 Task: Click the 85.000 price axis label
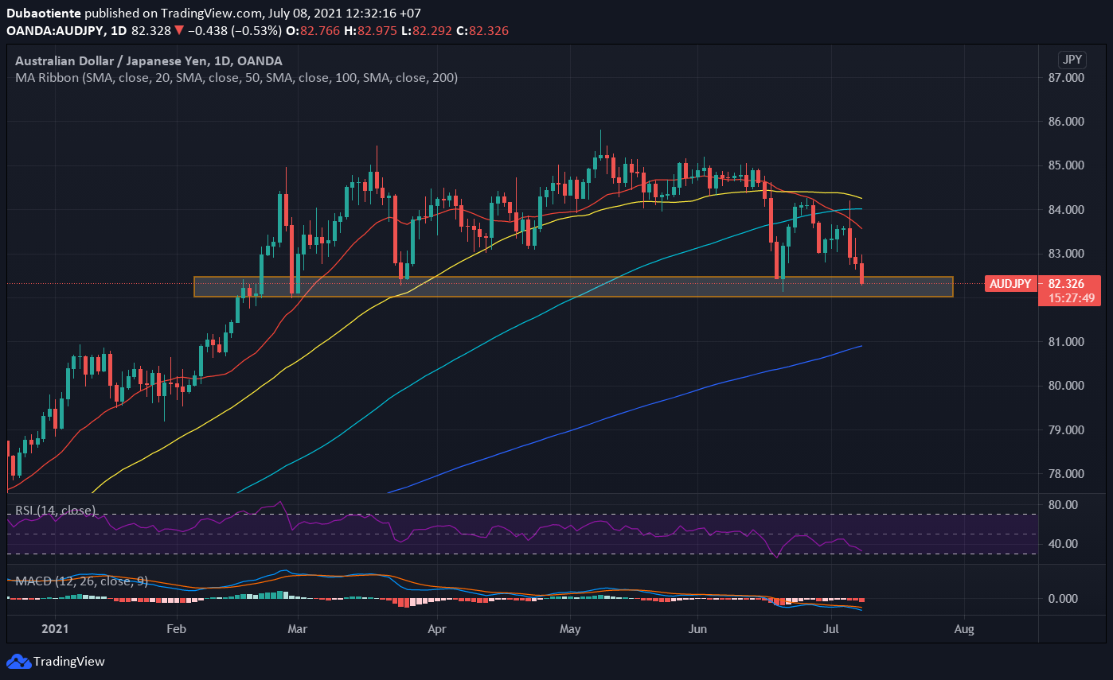pos(1065,165)
